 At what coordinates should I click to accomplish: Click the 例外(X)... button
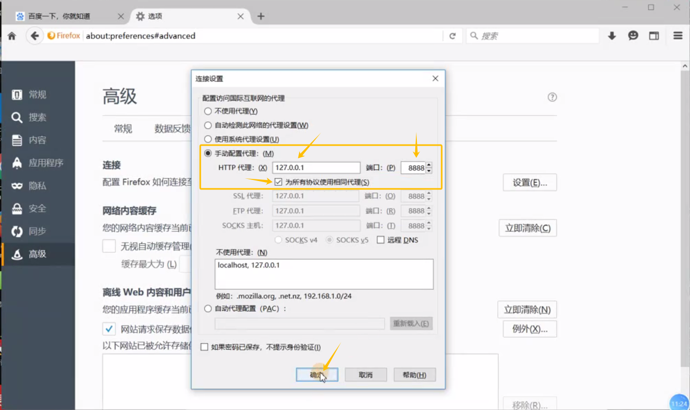pos(530,329)
